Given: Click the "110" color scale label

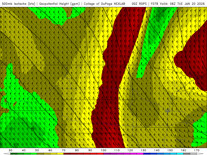Looking at the screenshot, I should pos(117,150).
